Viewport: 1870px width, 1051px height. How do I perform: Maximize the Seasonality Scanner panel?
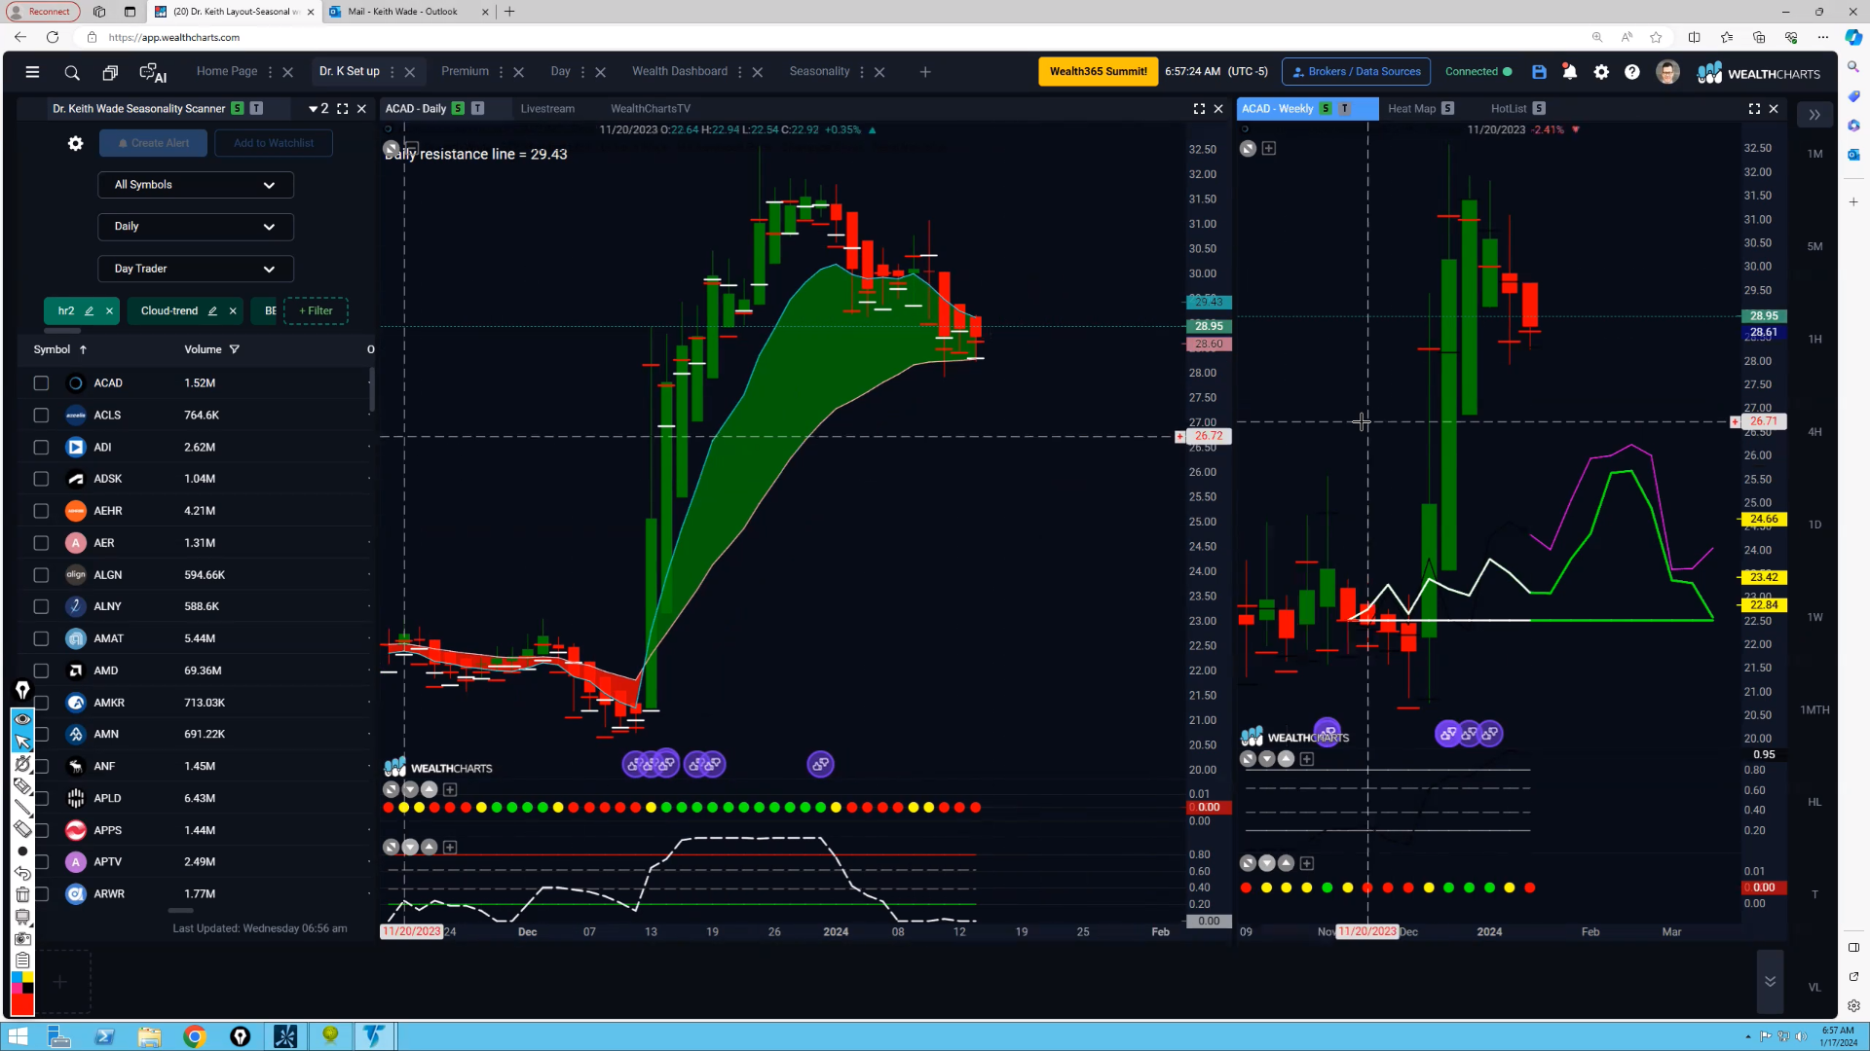click(x=343, y=109)
